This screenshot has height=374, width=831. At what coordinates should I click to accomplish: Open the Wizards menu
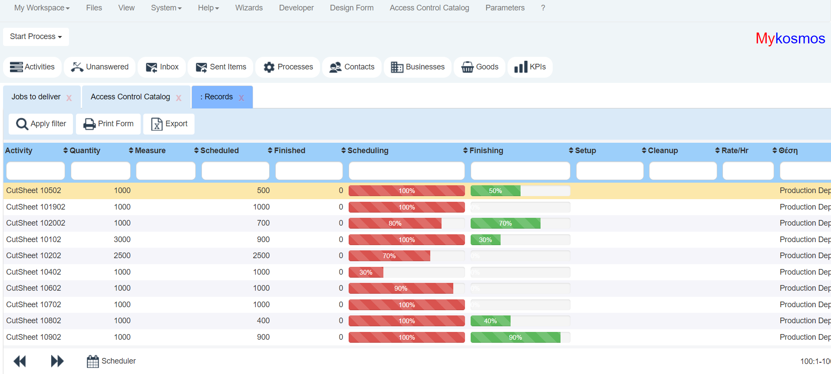coord(249,8)
